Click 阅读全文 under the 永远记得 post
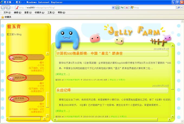This screenshot has width=184, height=124. pos(63,111)
